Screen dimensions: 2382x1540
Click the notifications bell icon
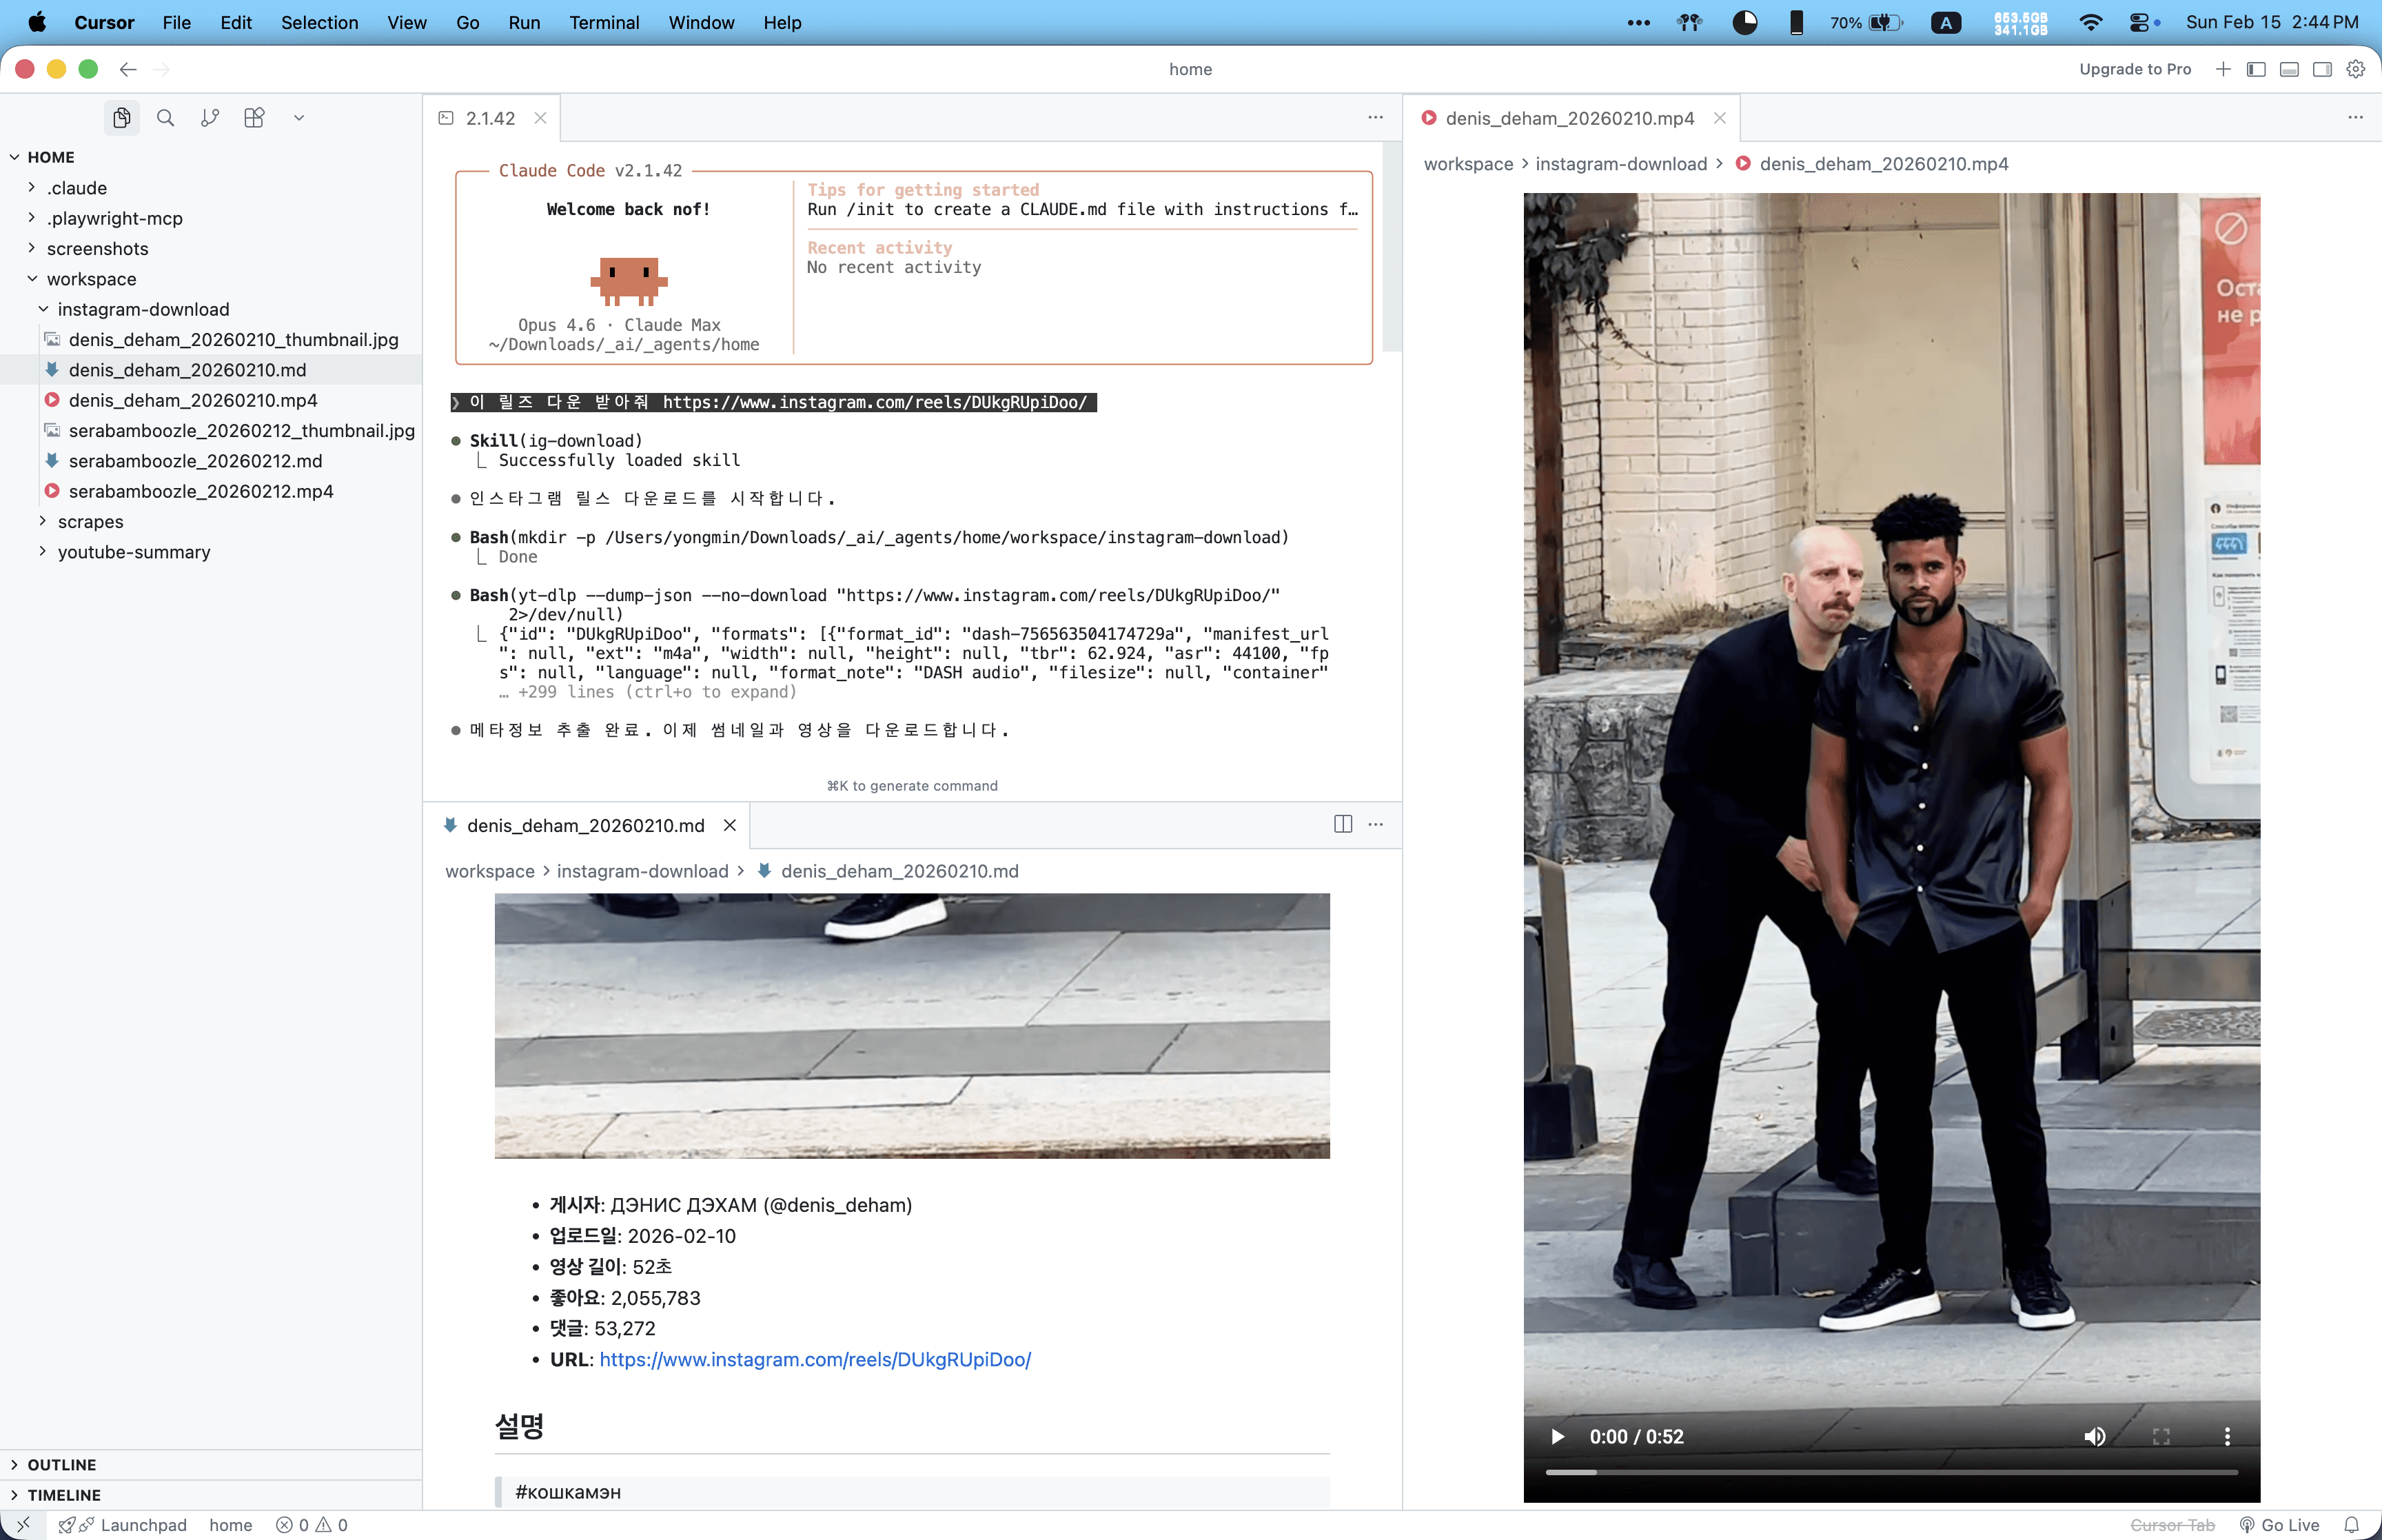pyautogui.click(x=2351, y=1524)
